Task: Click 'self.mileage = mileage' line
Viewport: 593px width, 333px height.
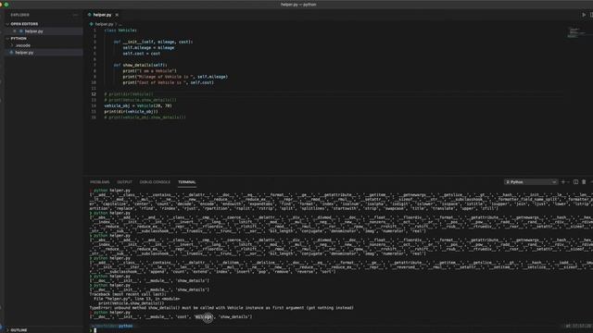Action: pyautogui.click(x=148, y=47)
